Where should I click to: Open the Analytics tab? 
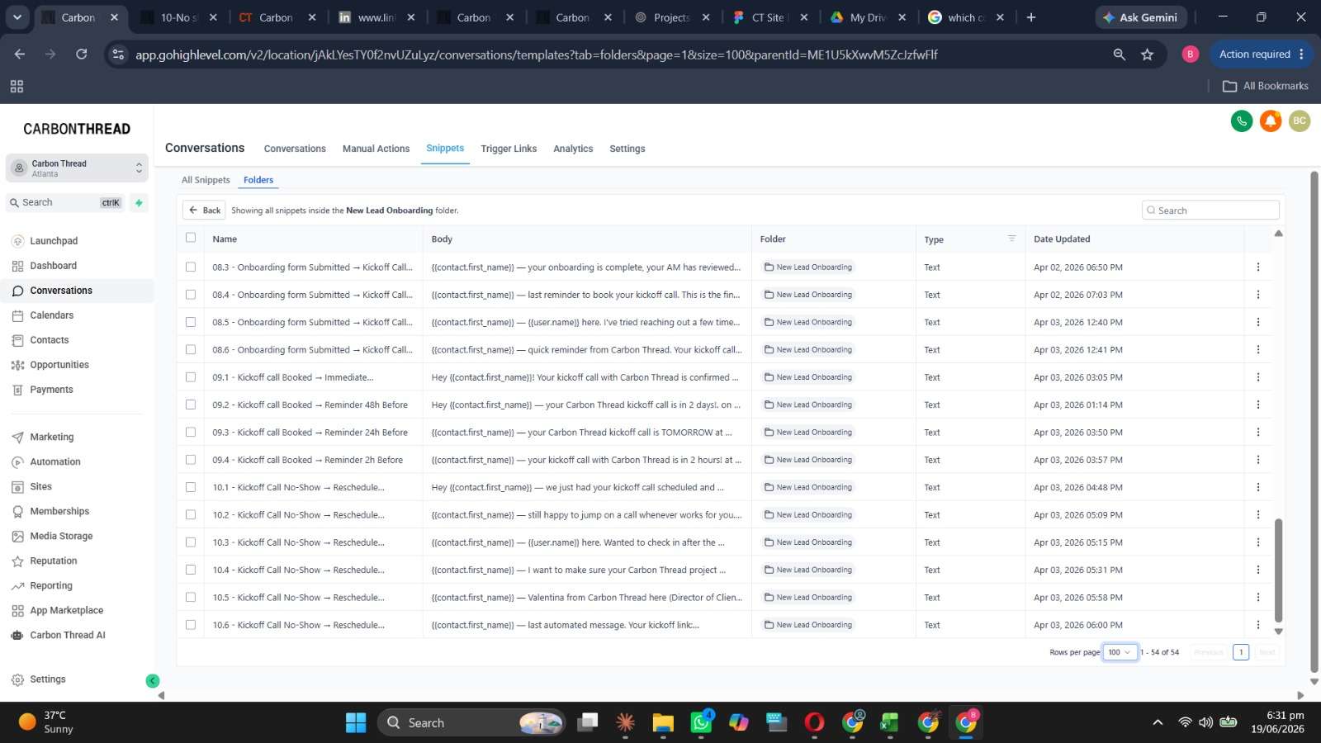[573, 149]
